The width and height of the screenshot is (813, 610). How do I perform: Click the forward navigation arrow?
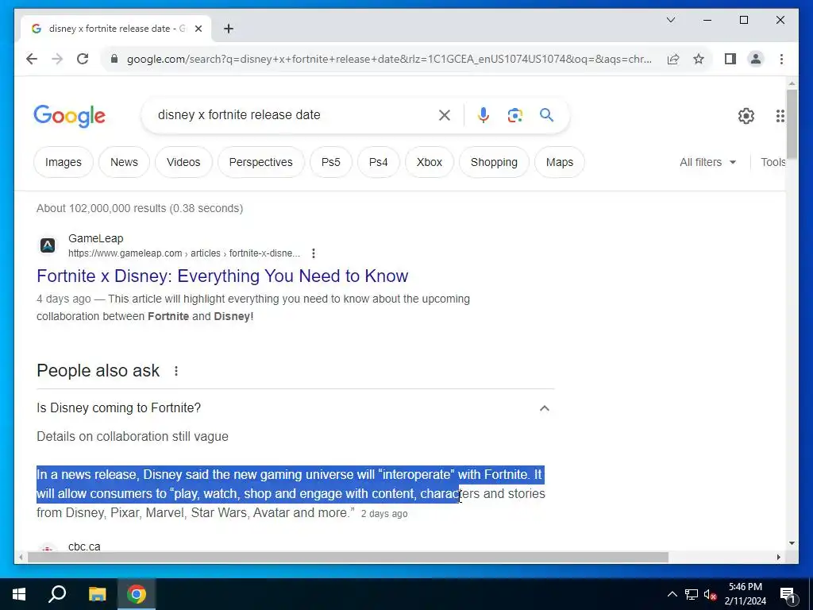point(57,59)
